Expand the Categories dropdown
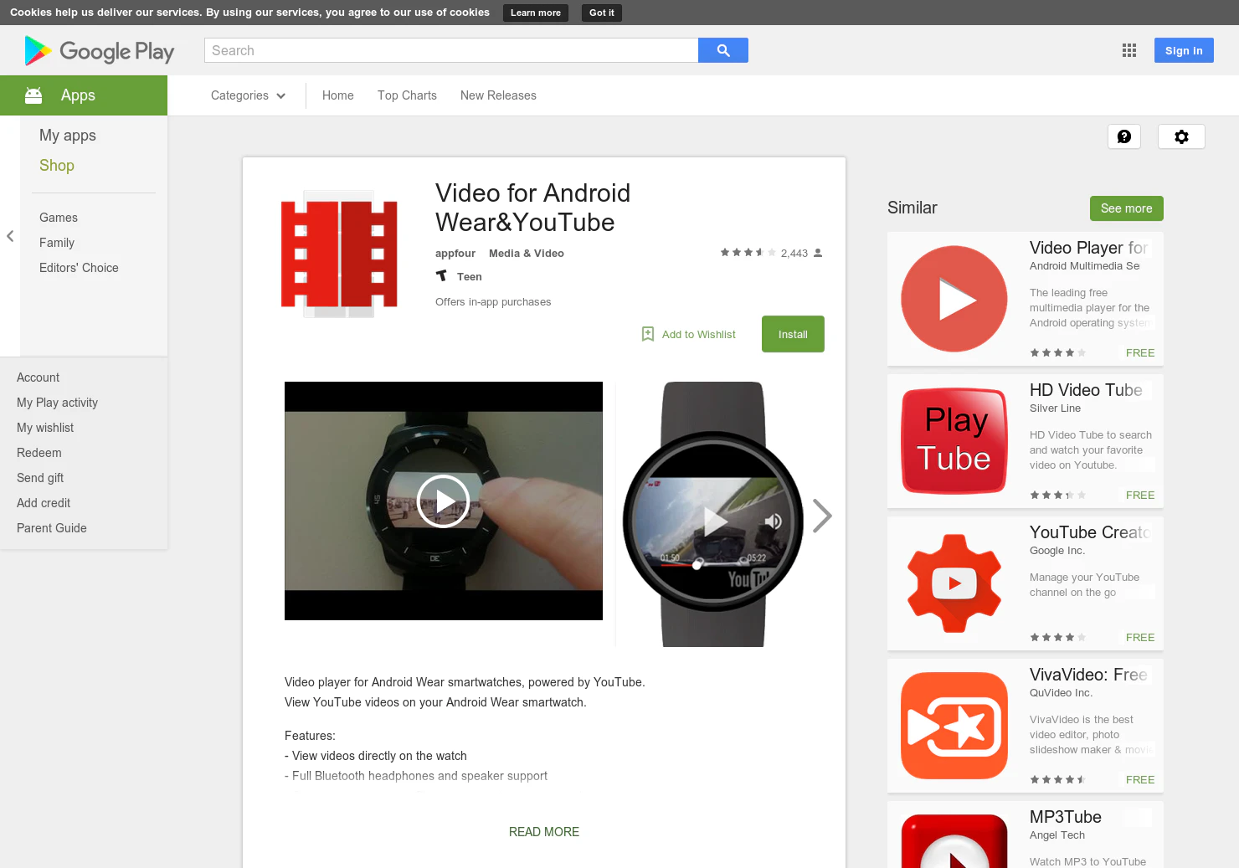The width and height of the screenshot is (1239, 868). (x=247, y=95)
